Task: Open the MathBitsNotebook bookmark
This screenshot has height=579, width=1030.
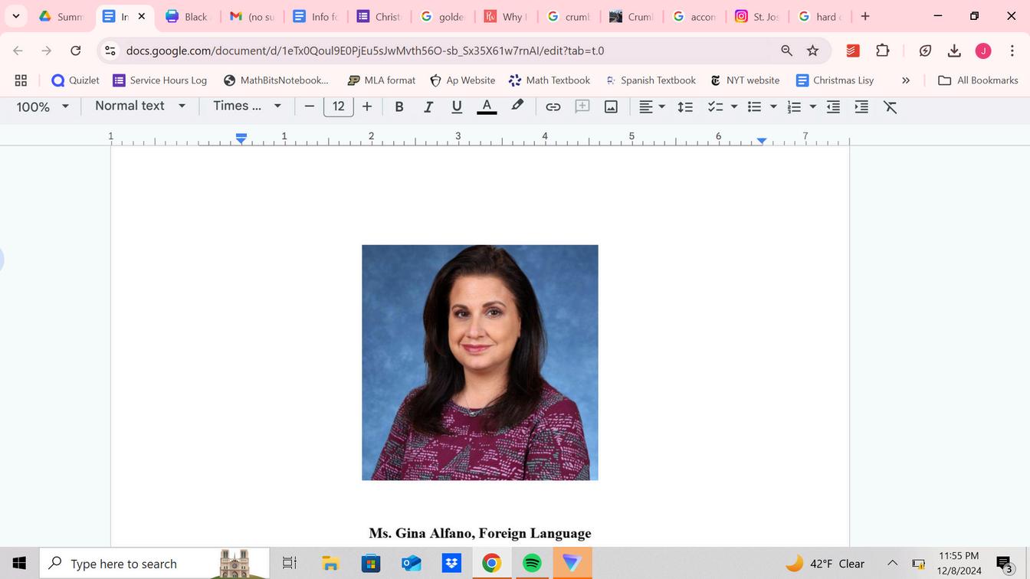Action: 276,80
